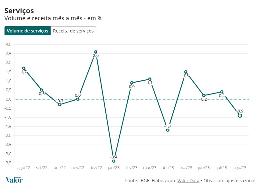Click the Valor logo
The width and height of the screenshot is (263, 188).
[x=15, y=180]
